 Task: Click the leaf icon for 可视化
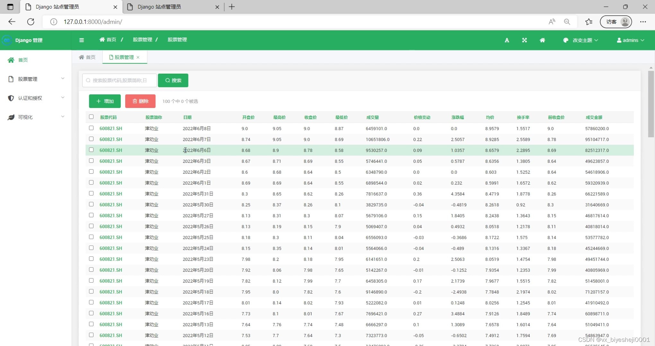tap(11, 117)
